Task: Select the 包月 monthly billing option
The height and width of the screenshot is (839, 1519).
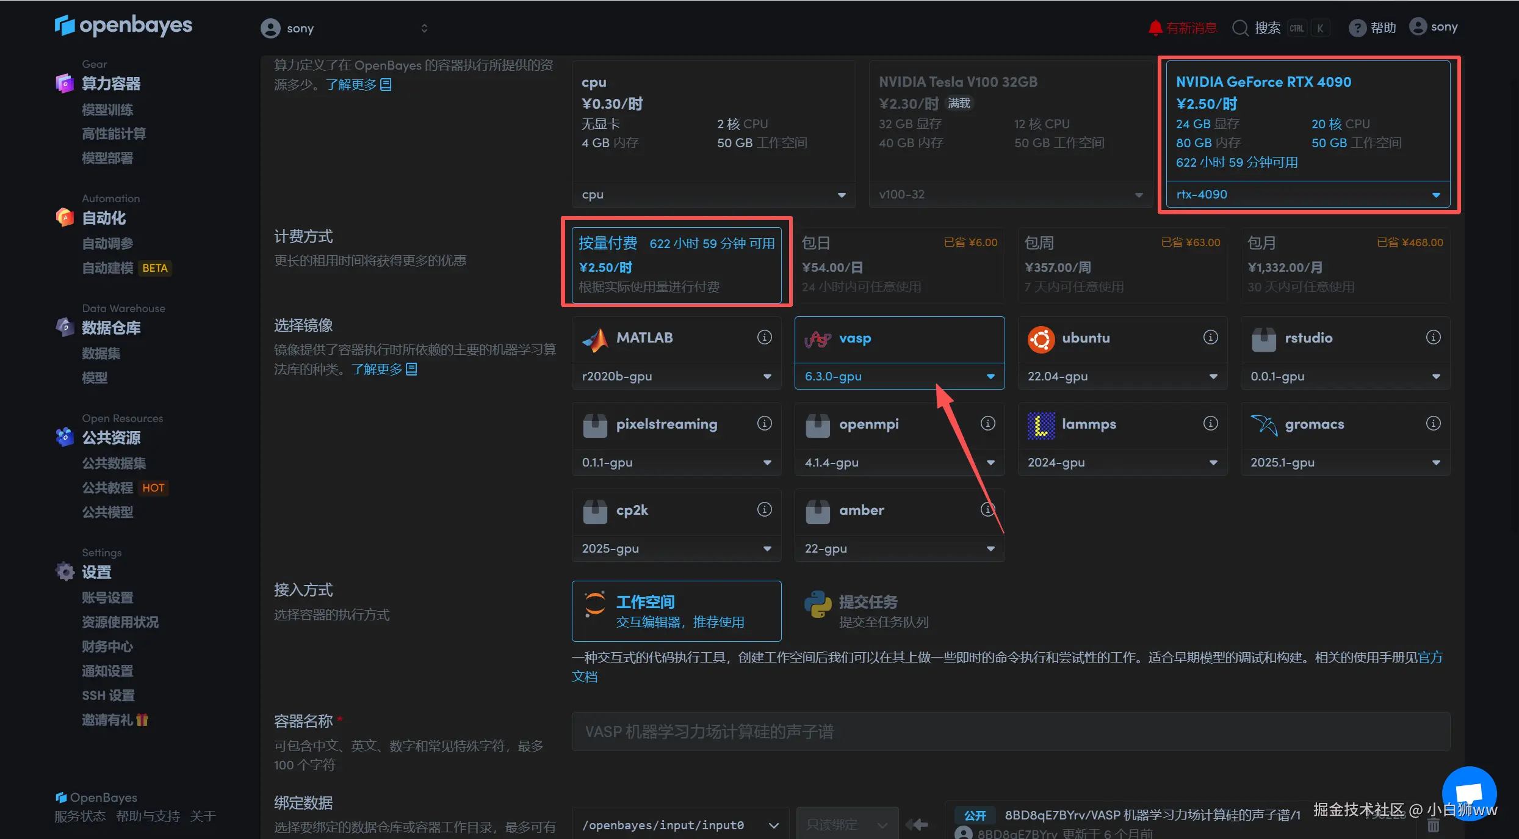Action: [x=1344, y=265]
